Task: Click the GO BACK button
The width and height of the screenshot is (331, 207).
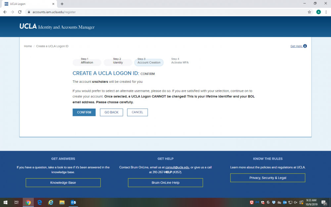Action: click(x=112, y=112)
